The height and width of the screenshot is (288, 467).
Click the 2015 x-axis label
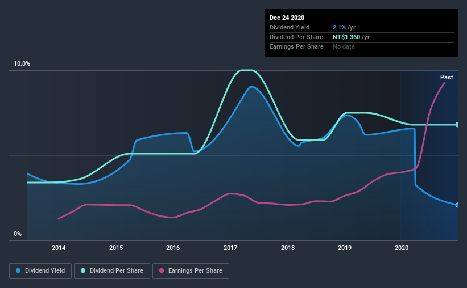[116, 248]
